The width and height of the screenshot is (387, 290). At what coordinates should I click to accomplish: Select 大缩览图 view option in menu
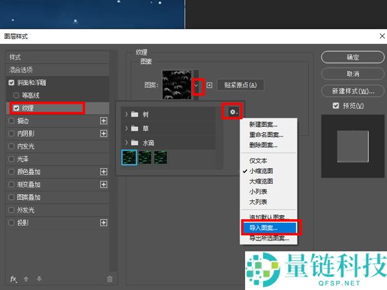[x=261, y=182]
